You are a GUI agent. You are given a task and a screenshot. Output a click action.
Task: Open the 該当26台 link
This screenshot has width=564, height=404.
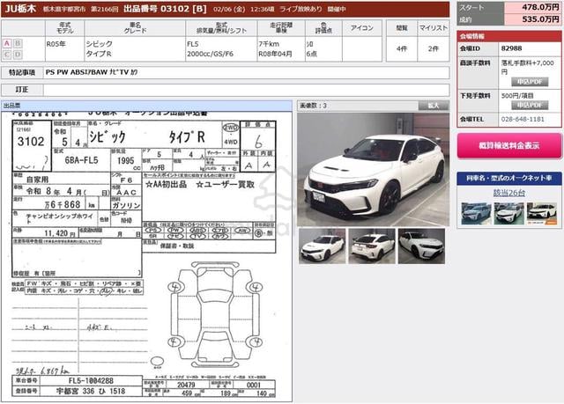click(509, 193)
